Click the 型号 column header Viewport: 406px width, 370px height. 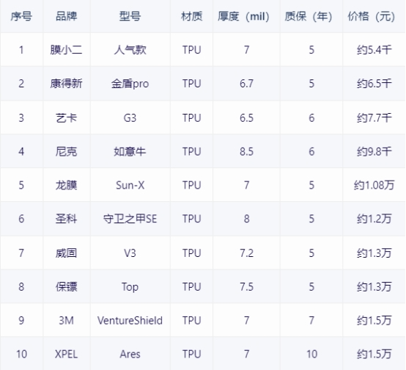coord(130,16)
